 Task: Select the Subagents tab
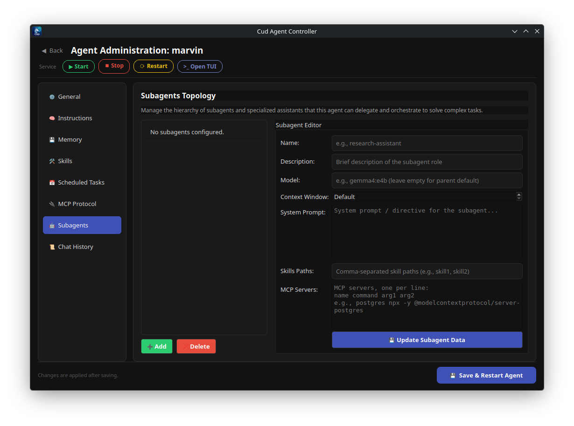pyautogui.click(x=82, y=225)
